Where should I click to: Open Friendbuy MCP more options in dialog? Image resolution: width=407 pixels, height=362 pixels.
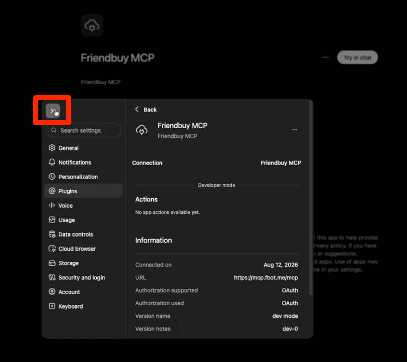point(295,130)
